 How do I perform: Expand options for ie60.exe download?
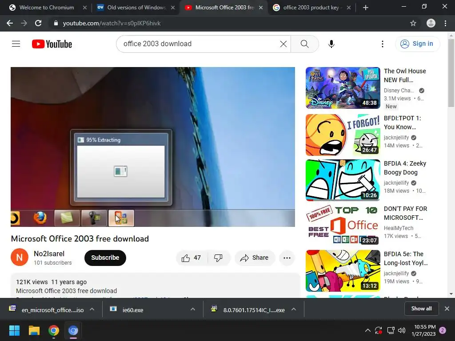tap(193, 309)
